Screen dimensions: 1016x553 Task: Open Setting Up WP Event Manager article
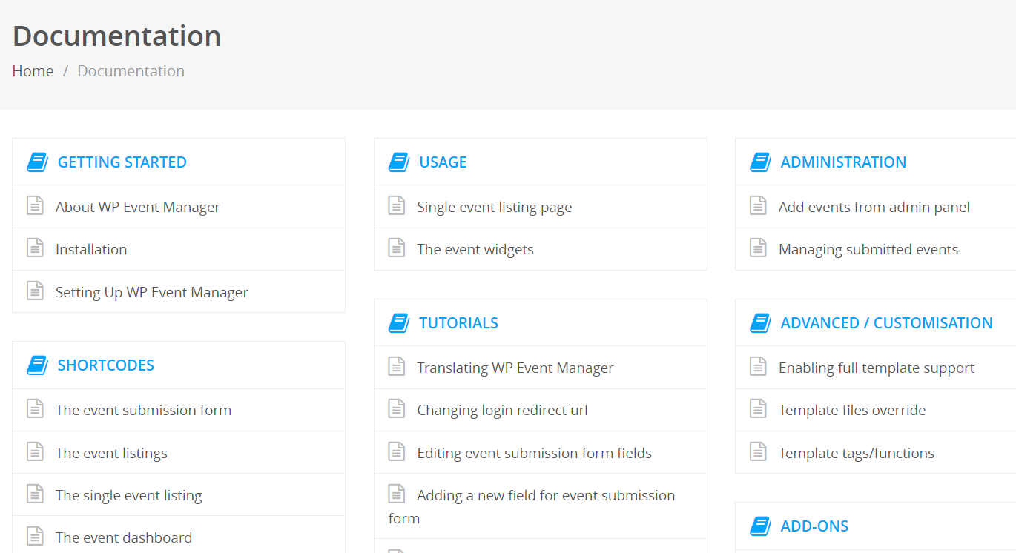[x=152, y=292]
